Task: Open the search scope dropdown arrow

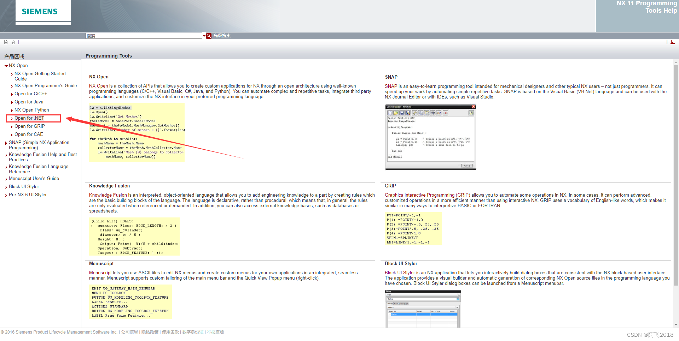Action: [204, 36]
